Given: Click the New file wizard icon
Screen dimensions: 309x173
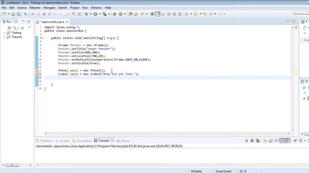Looking at the screenshot, I should (x=4, y=14).
